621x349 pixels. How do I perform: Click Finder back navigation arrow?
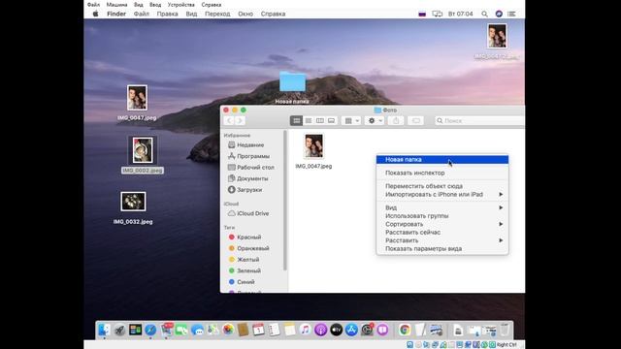[x=229, y=120]
